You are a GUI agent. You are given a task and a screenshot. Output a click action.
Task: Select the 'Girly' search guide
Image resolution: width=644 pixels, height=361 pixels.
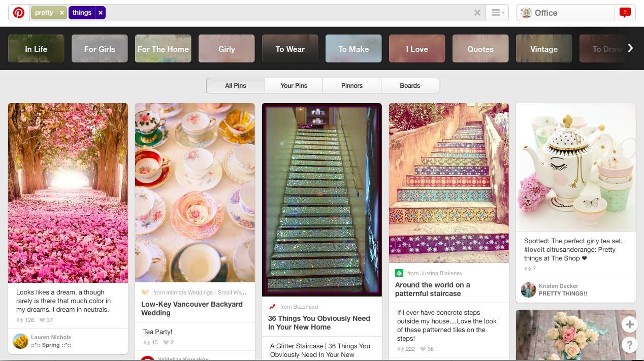click(227, 49)
